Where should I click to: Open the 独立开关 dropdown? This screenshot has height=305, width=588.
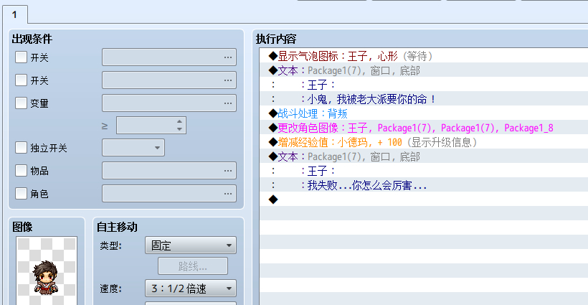(133, 148)
